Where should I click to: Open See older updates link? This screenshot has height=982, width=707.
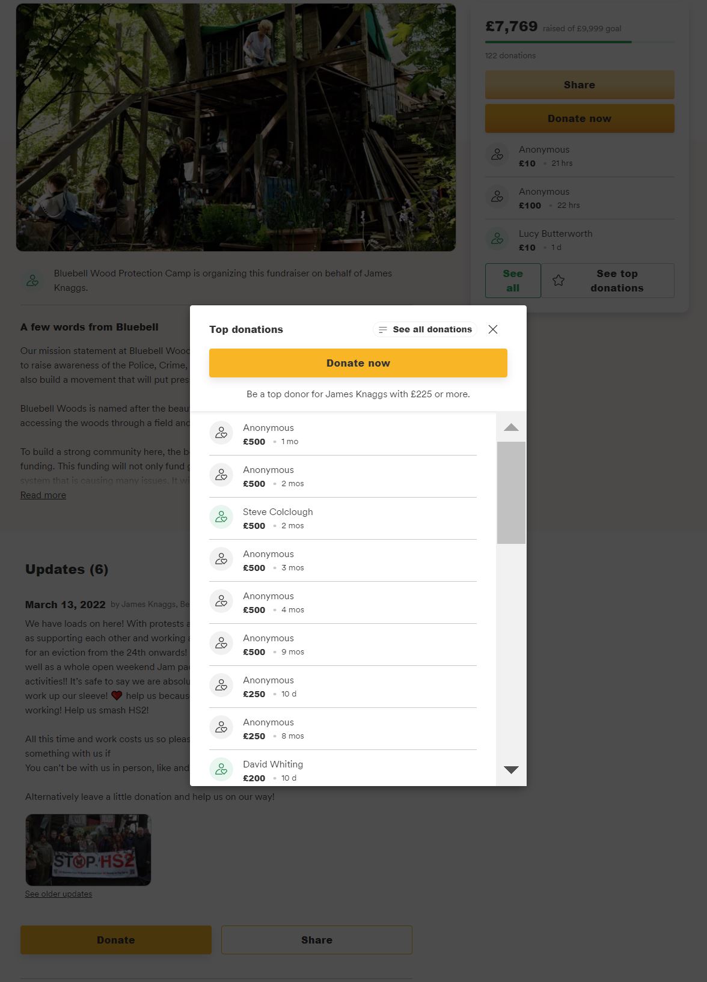click(58, 894)
